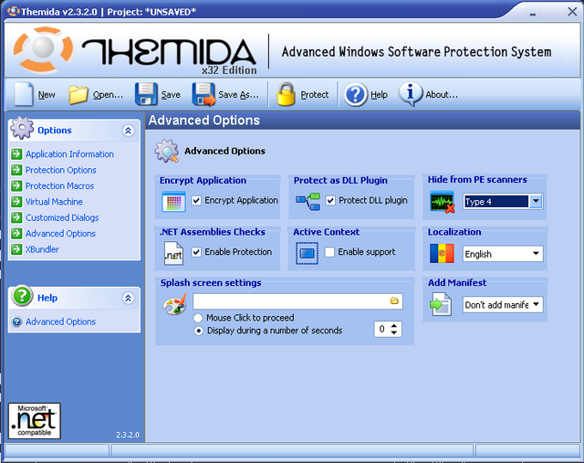The height and width of the screenshot is (463, 584).
Task: Click the Localization flag icon
Action: [x=442, y=254]
